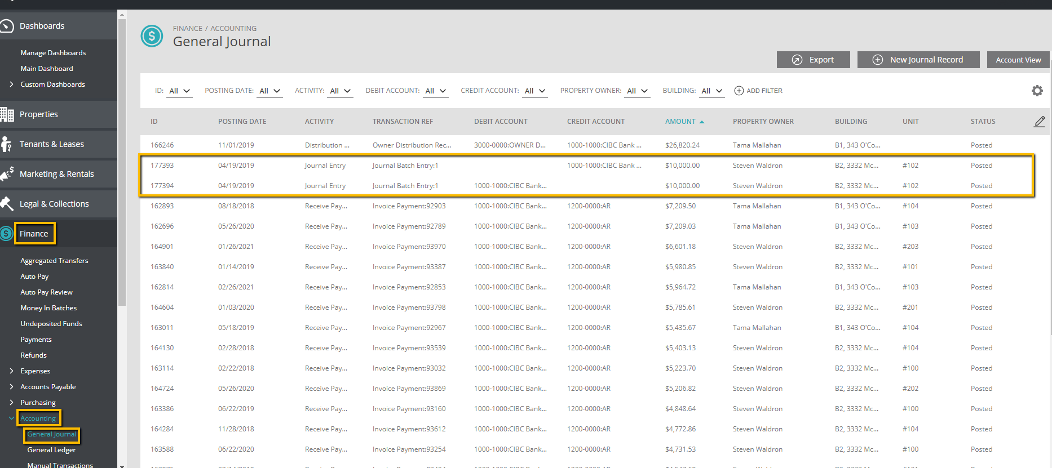Screen dimensions: 1052x468
Task: Switch to Account View
Action: (1018, 60)
